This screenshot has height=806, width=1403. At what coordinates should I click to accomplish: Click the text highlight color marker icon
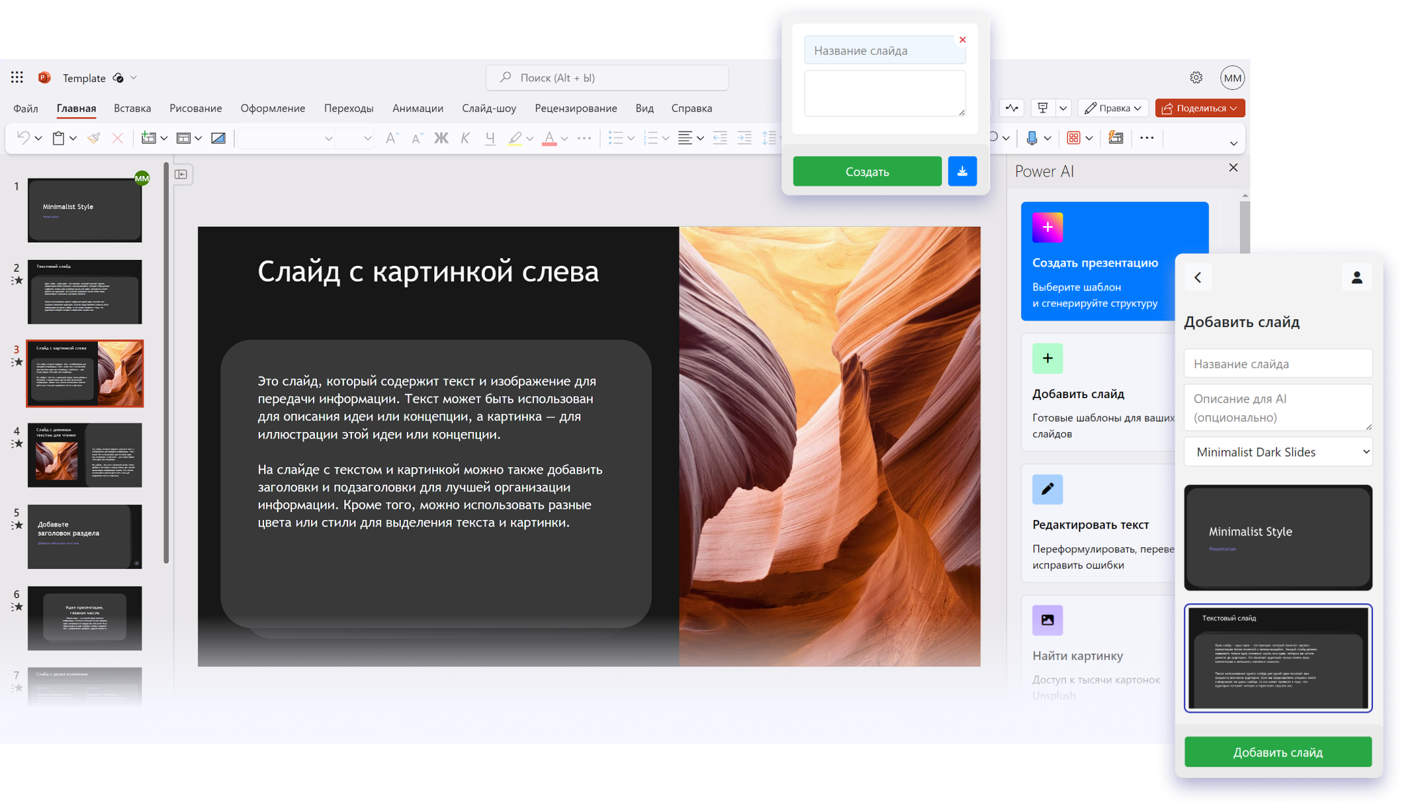coord(514,137)
